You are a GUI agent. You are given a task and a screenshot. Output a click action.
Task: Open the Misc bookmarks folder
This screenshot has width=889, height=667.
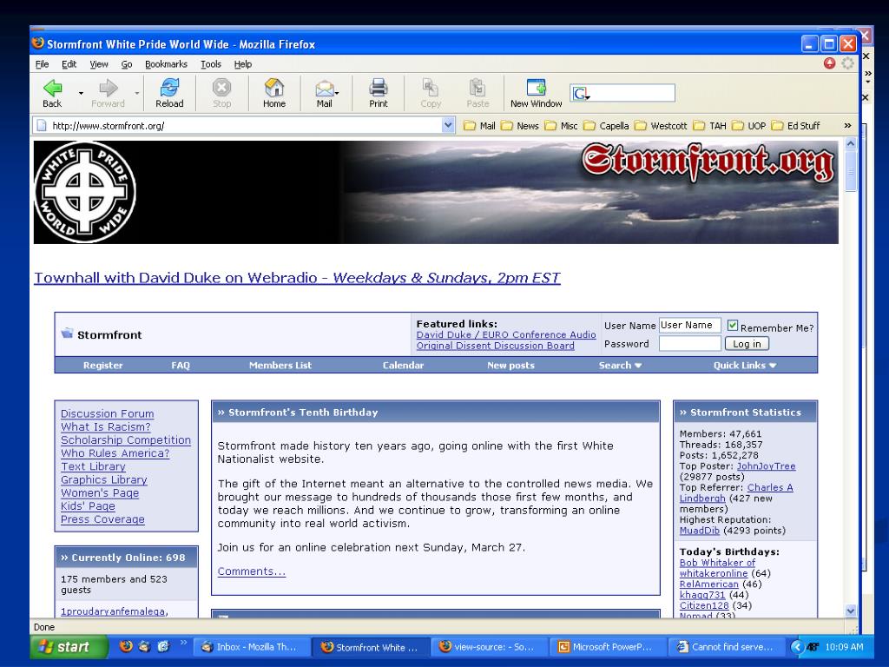point(562,126)
